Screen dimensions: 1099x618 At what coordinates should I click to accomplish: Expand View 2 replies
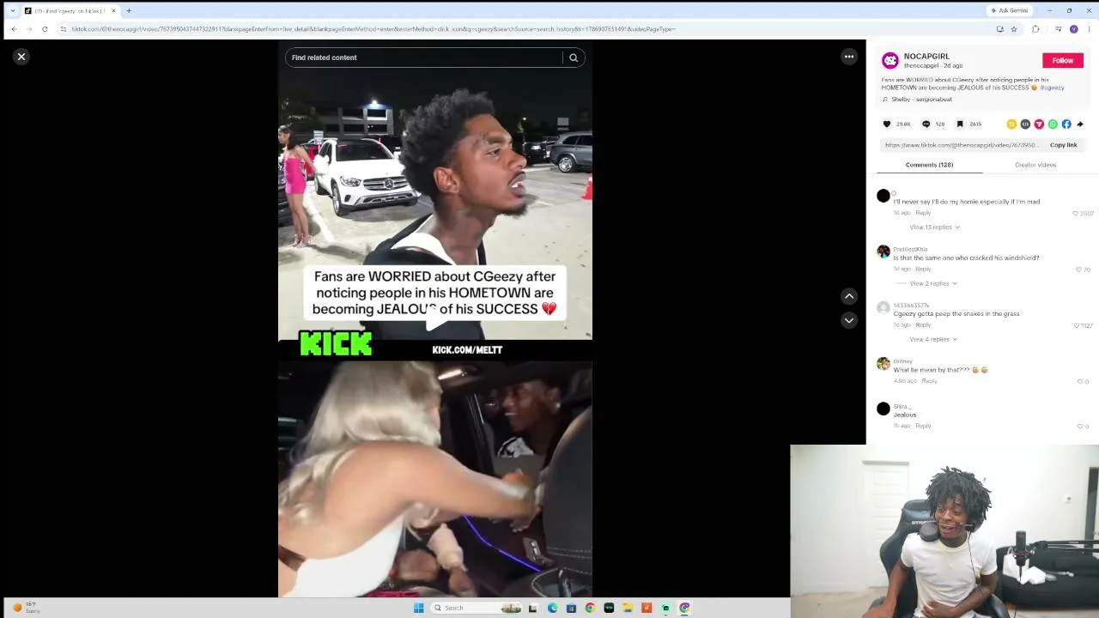[x=933, y=283]
